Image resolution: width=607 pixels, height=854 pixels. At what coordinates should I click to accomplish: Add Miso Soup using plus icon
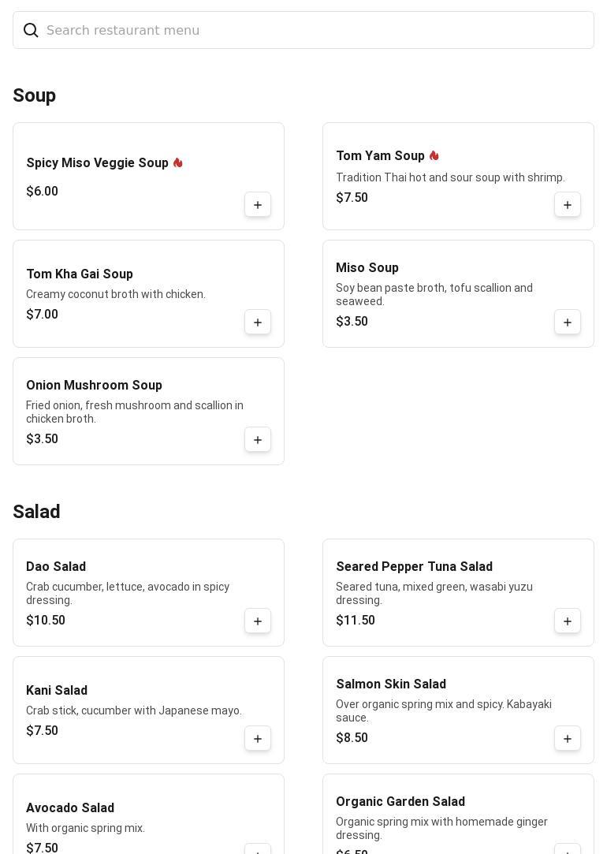click(568, 323)
